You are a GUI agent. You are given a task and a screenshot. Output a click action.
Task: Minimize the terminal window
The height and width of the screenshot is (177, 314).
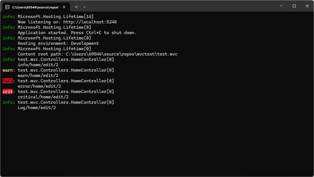[281, 6]
